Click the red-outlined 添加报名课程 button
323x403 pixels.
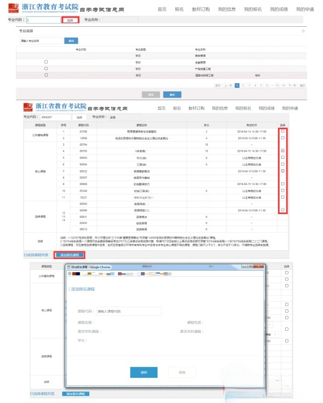coord(69,255)
